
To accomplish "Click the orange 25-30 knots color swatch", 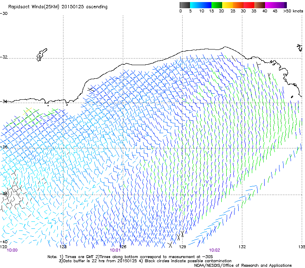I will (x=238, y=5).
